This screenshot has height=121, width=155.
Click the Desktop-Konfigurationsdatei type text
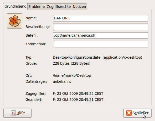pos(97,57)
